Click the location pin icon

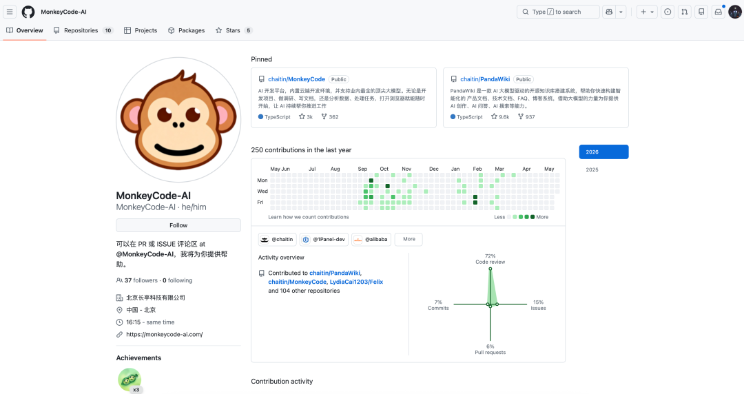(120, 310)
